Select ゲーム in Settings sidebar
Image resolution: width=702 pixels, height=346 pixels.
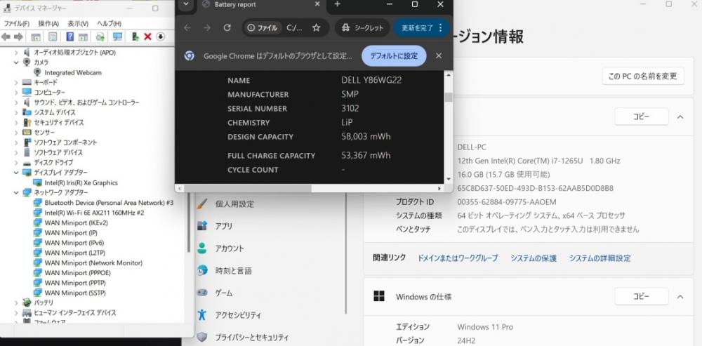coord(223,293)
